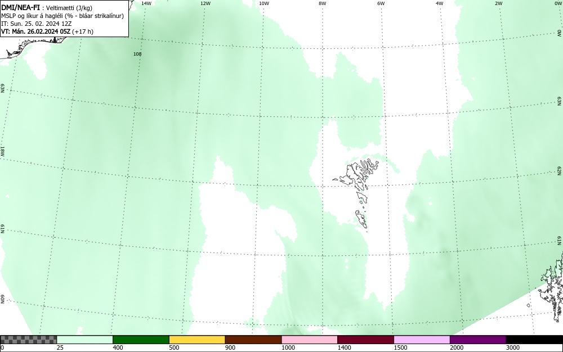This screenshot has width=563, height=352.
Task: Click the 10W longitude label
Action: (263, 3)
